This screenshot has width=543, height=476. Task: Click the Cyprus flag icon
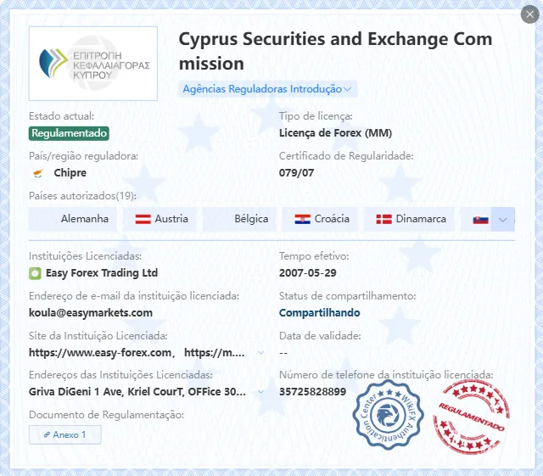coord(38,173)
